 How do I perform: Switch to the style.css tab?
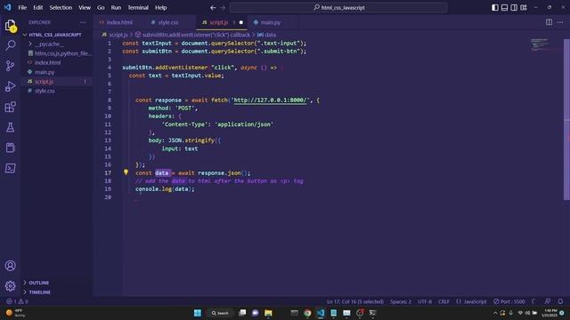coord(168,22)
